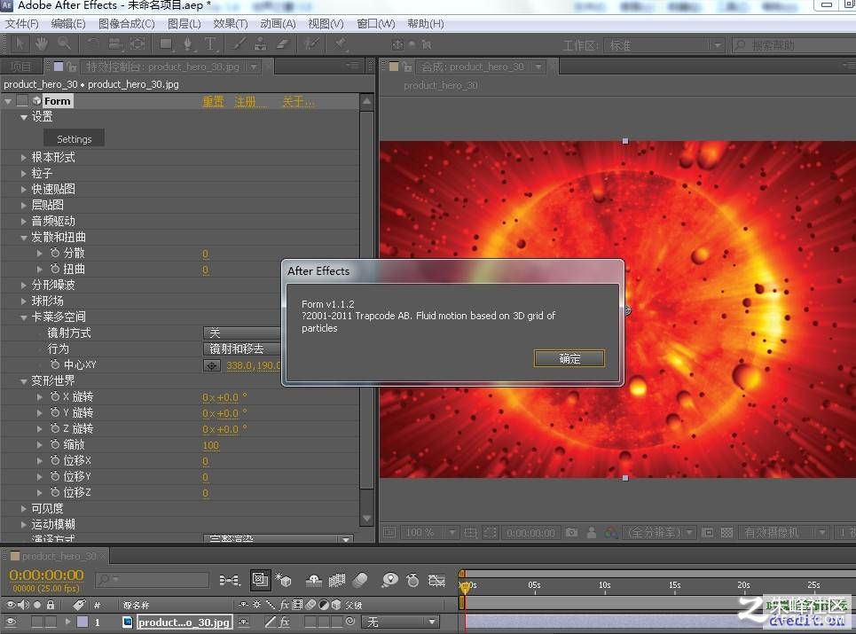Screen dimensions: 856x634
Task: Select the Zoom magnifier tool
Action: tap(64, 44)
